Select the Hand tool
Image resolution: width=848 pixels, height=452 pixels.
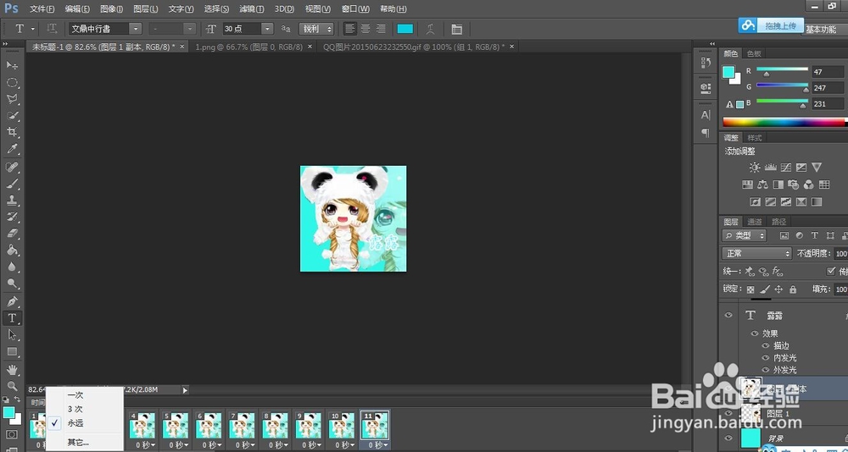12,370
